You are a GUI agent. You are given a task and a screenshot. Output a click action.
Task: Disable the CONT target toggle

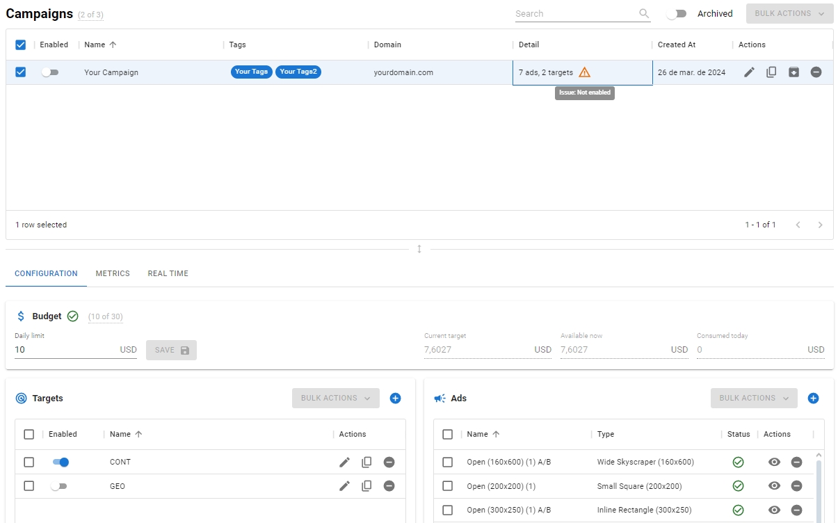click(x=61, y=462)
